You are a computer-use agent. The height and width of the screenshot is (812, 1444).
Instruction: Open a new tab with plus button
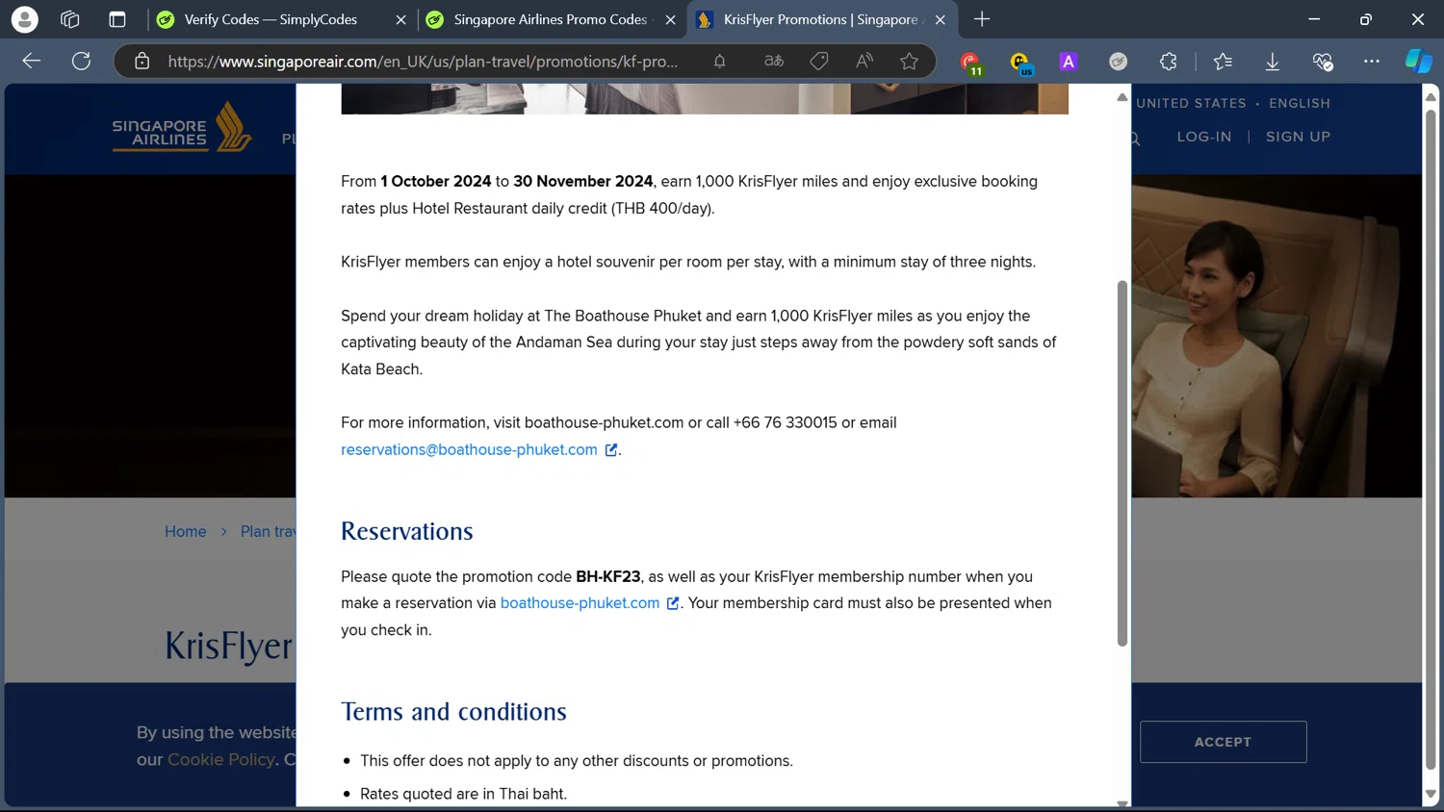(982, 19)
